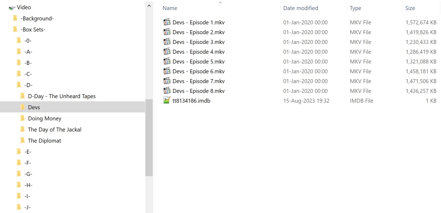Click folder icon next to Doing Money
Screen dimensions: 441x213
[23, 118]
